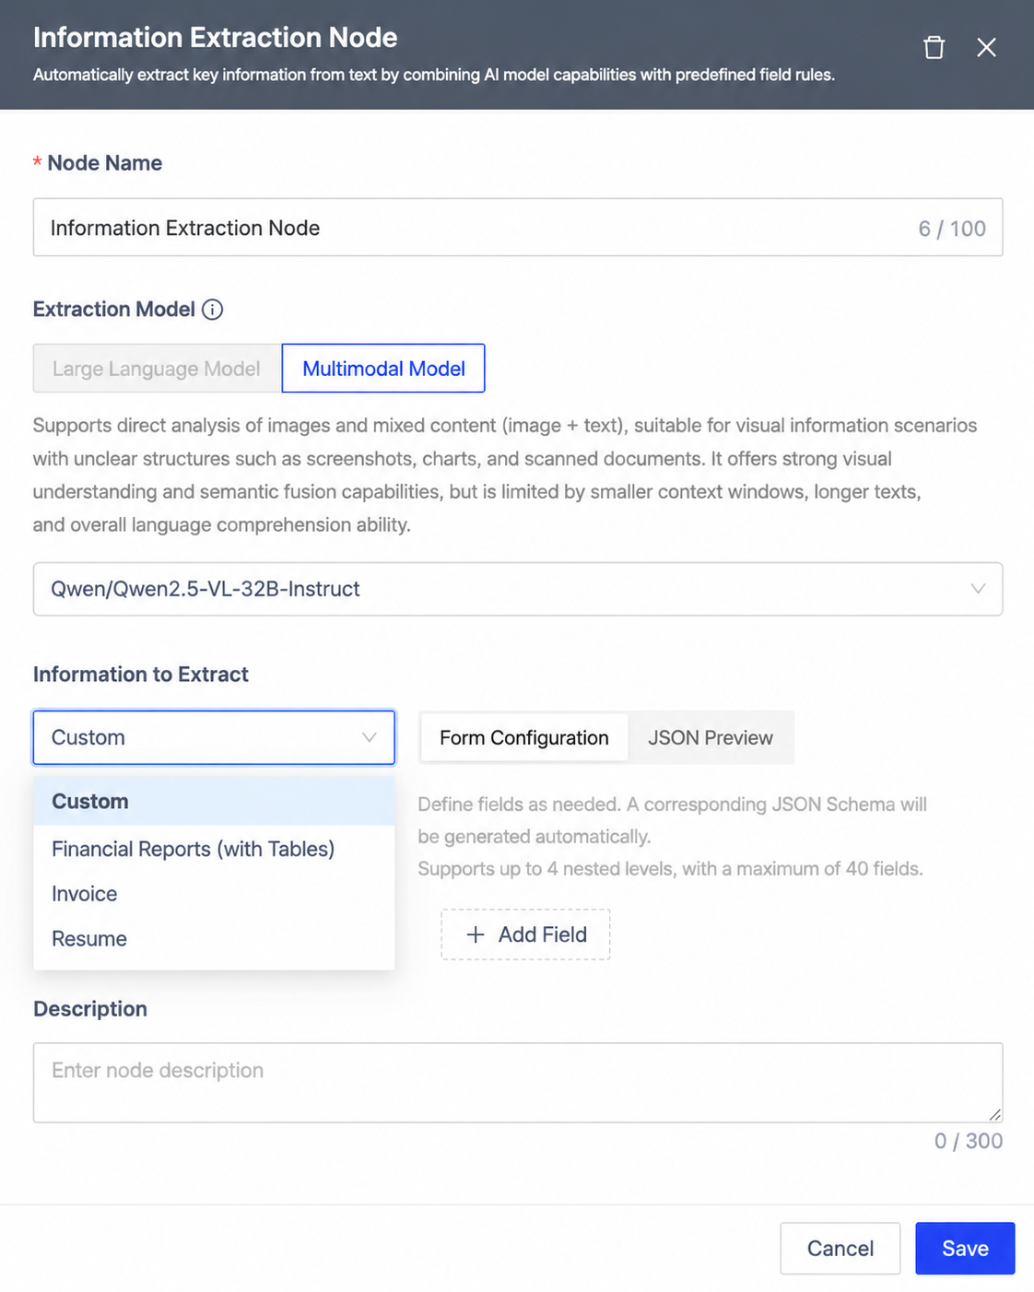This screenshot has width=1034, height=1292.
Task: Switch to Form Configuration tab
Action: pyautogui.click(x=524, y=737)
